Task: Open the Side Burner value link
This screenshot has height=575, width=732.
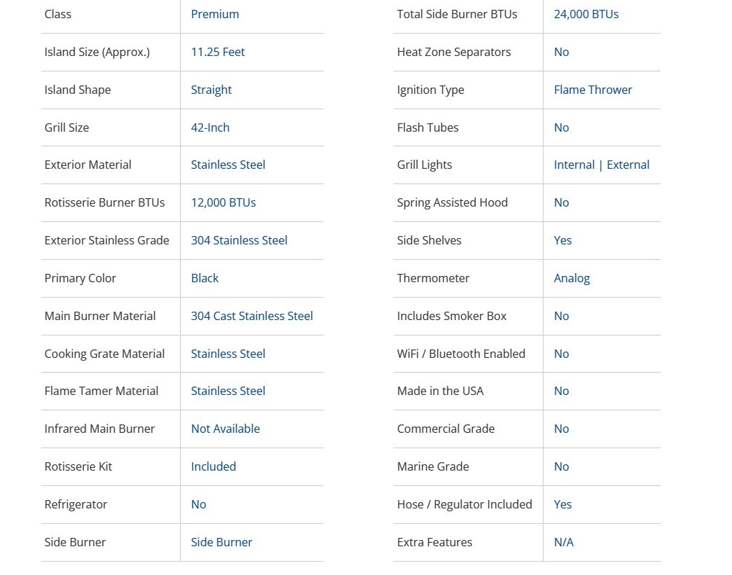Action: tap(221, 542)
